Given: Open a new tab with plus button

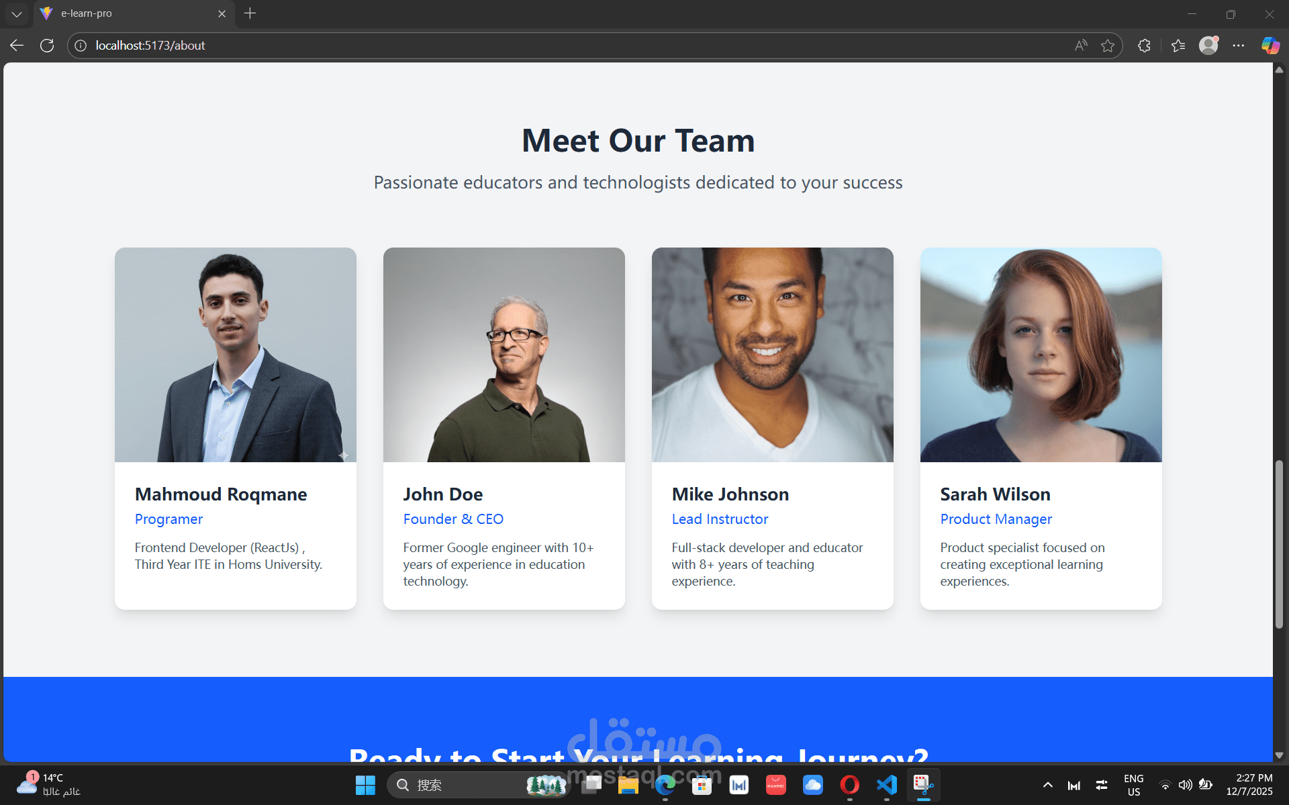Looking at the screenshot, I should (x=250, y=13).
